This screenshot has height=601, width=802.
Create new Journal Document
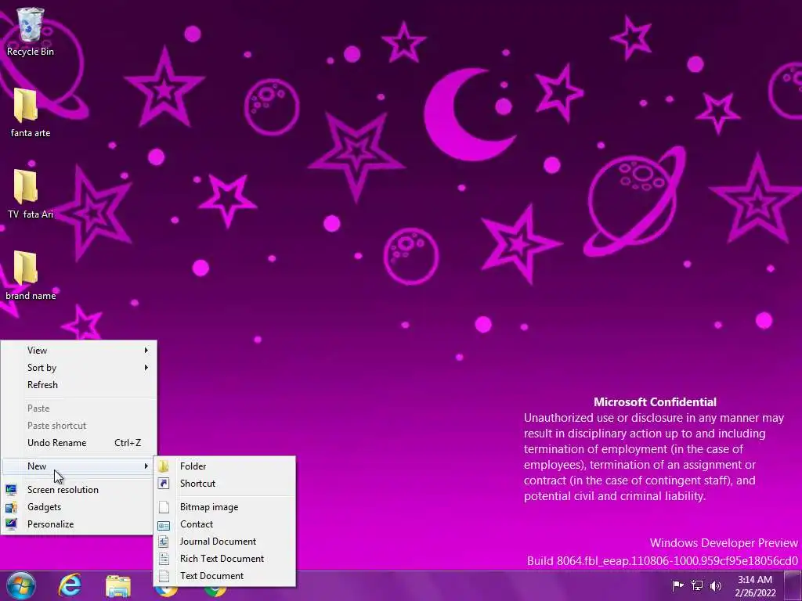click(x=225, y=542)
